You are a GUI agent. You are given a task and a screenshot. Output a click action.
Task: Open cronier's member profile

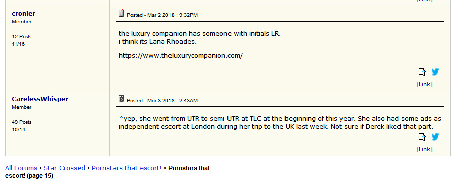[24, 14]
